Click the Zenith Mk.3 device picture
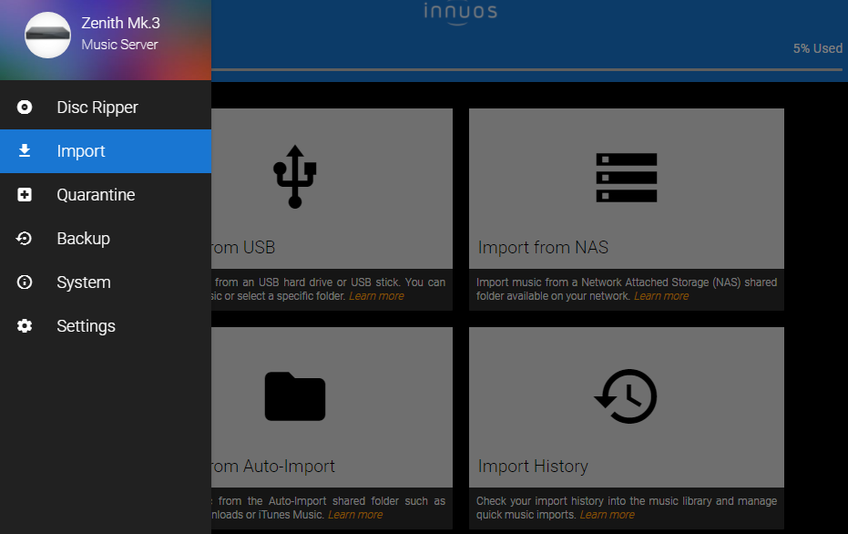This screenshot has height=534, width=848. pos(47,36)
